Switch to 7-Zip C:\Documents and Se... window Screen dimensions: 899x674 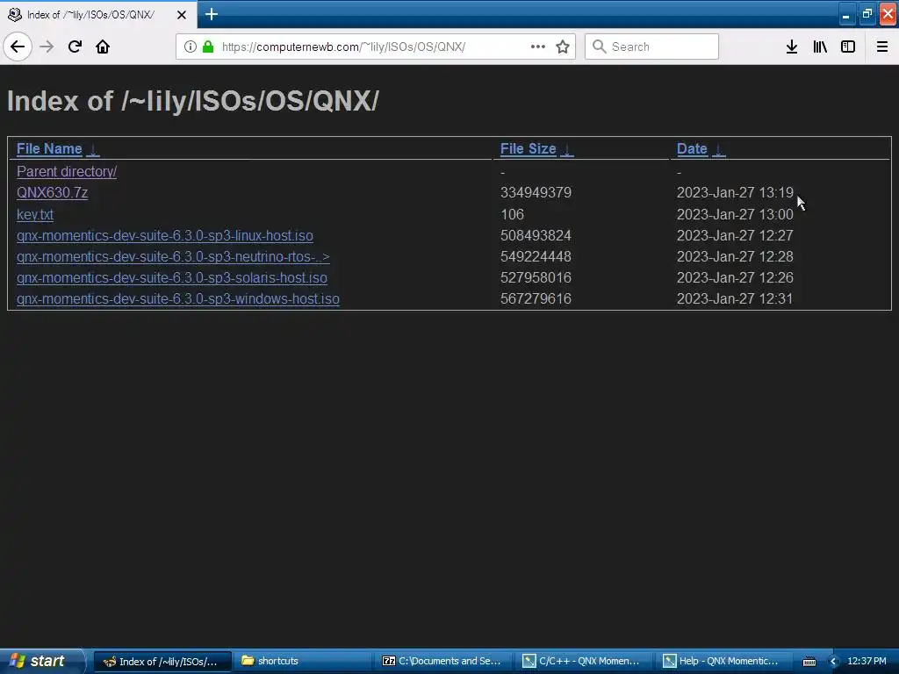click(443, 661)
